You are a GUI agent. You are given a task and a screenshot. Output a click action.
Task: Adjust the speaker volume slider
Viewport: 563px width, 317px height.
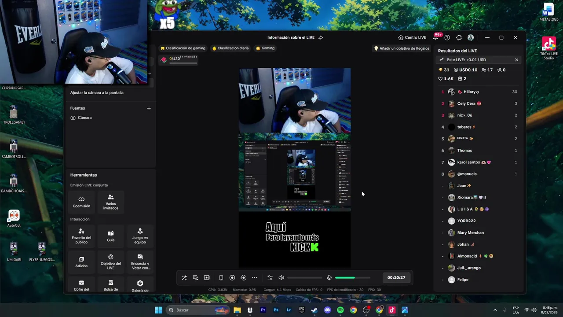305,278
